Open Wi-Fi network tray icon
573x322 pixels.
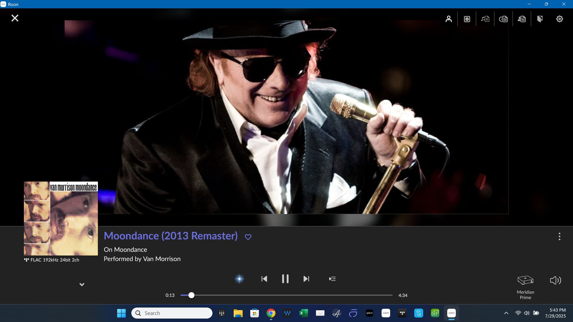pyautogui.click(x=518, y=313)
